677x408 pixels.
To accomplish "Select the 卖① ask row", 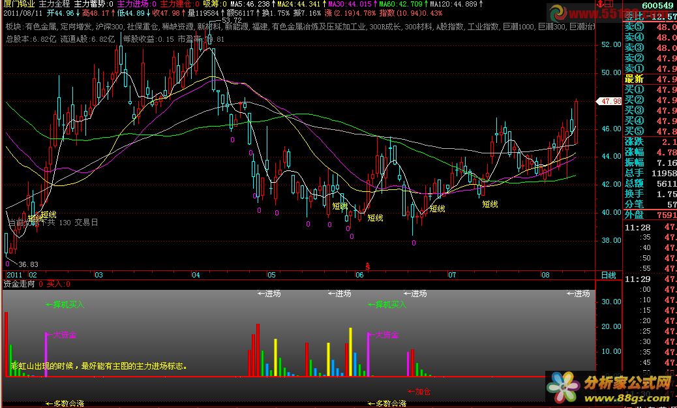I will (650, 69).
